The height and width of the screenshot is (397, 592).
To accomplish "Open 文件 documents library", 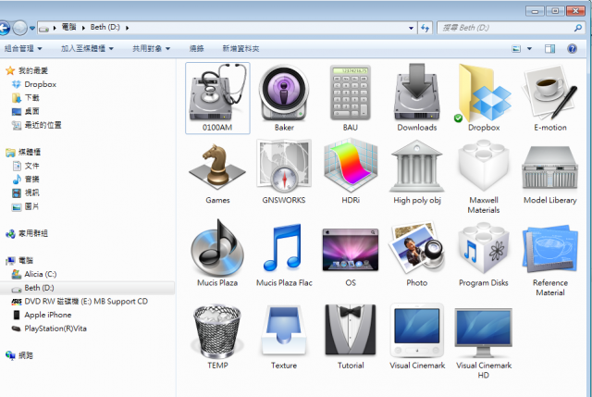I will (x=26, y=166).
